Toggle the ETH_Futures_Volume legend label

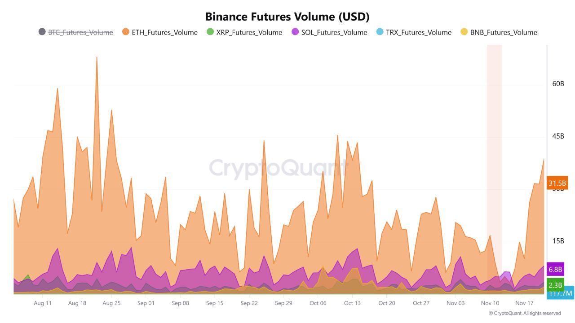(x=164, y=32)
